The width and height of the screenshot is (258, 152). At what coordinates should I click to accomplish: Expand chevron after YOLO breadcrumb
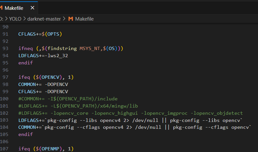(24, 19)
